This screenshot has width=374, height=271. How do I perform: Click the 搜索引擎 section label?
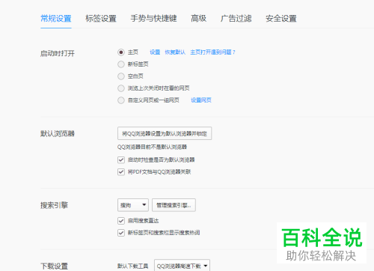point(54,205)
